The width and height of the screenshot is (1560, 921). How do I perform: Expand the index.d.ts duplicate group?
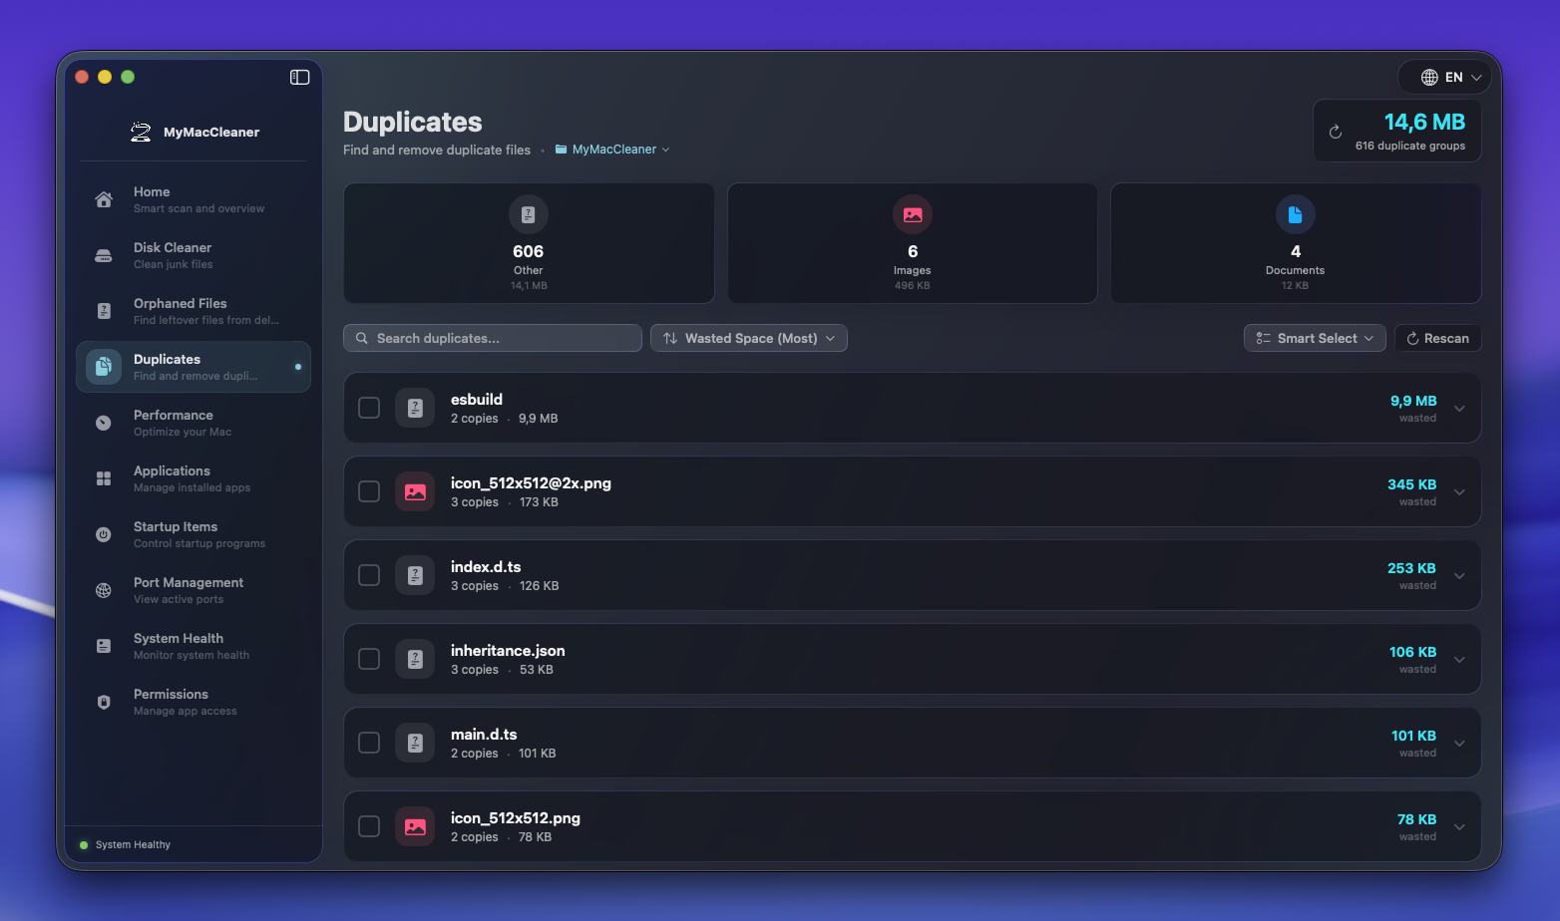click(1459, 575)
